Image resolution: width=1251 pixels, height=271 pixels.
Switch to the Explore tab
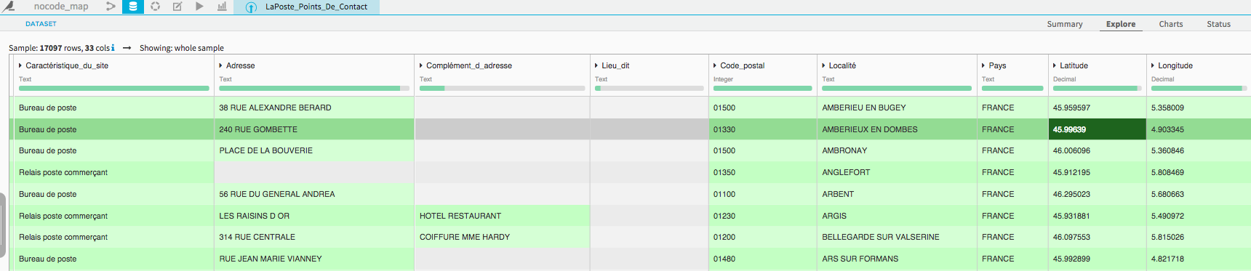pos(1121,24)
